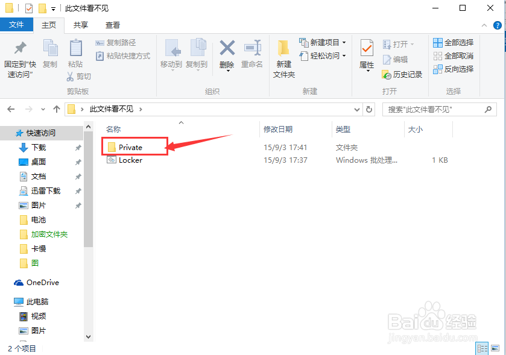Click Invert selection option

click(x=454, y=69)
